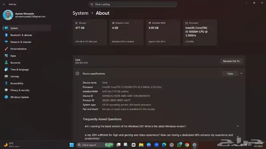Open Task View from taskbar
This screenshot has width=266, height=149.
(119, 145)
